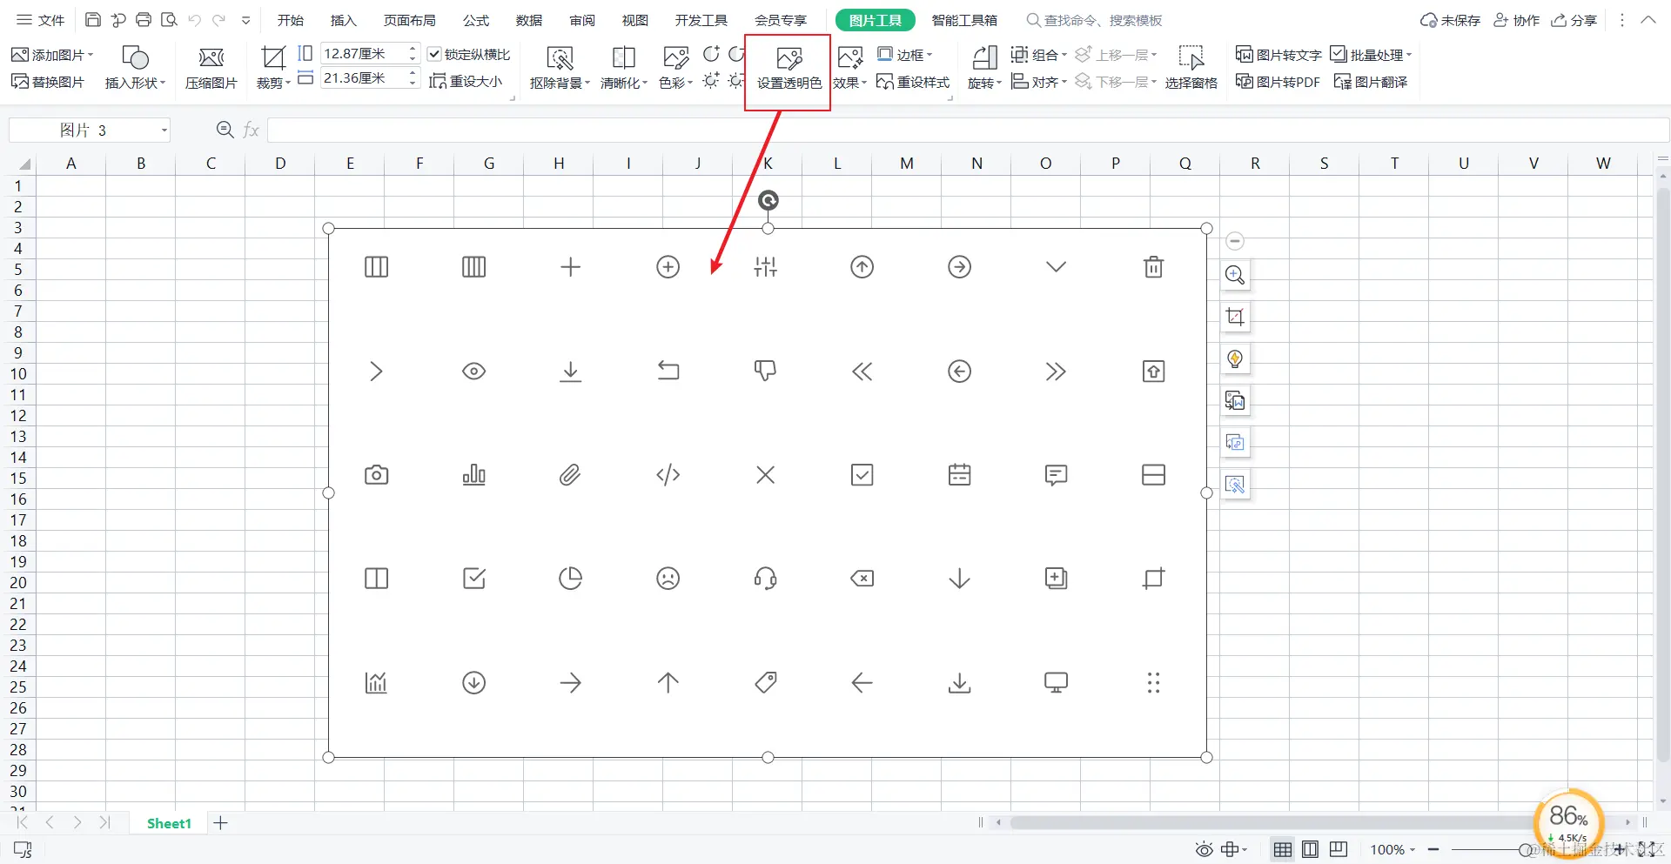Switch to the Data (数据) tab
The width and height of the screenshot is (1671, 864).
[528, 20]
